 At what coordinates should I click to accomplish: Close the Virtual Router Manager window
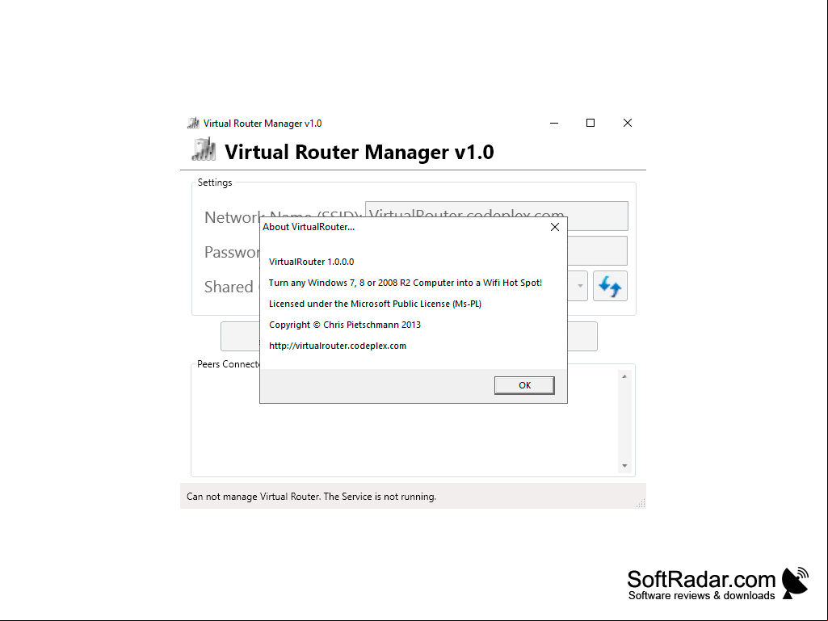(628, 123)
